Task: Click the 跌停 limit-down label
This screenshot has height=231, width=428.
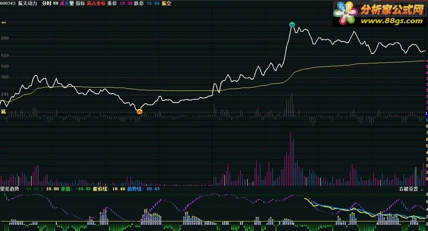Action: (139, 3)
